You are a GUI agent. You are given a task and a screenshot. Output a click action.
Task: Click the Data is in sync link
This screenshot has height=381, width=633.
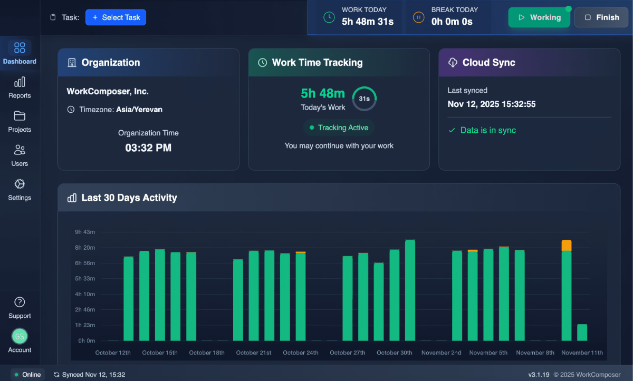(x=482, y=130)
